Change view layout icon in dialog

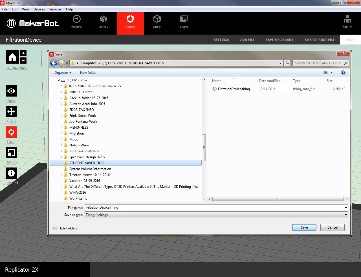coord(325,73)
